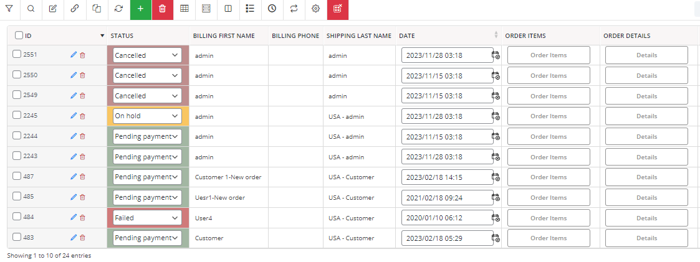Check the box for order 487
This screenshot has width=700, height=262.
coord(16,177)
